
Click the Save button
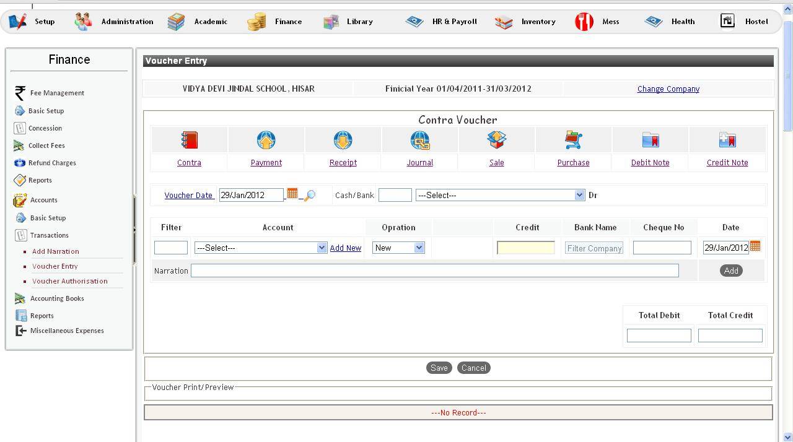click(439, 368)
